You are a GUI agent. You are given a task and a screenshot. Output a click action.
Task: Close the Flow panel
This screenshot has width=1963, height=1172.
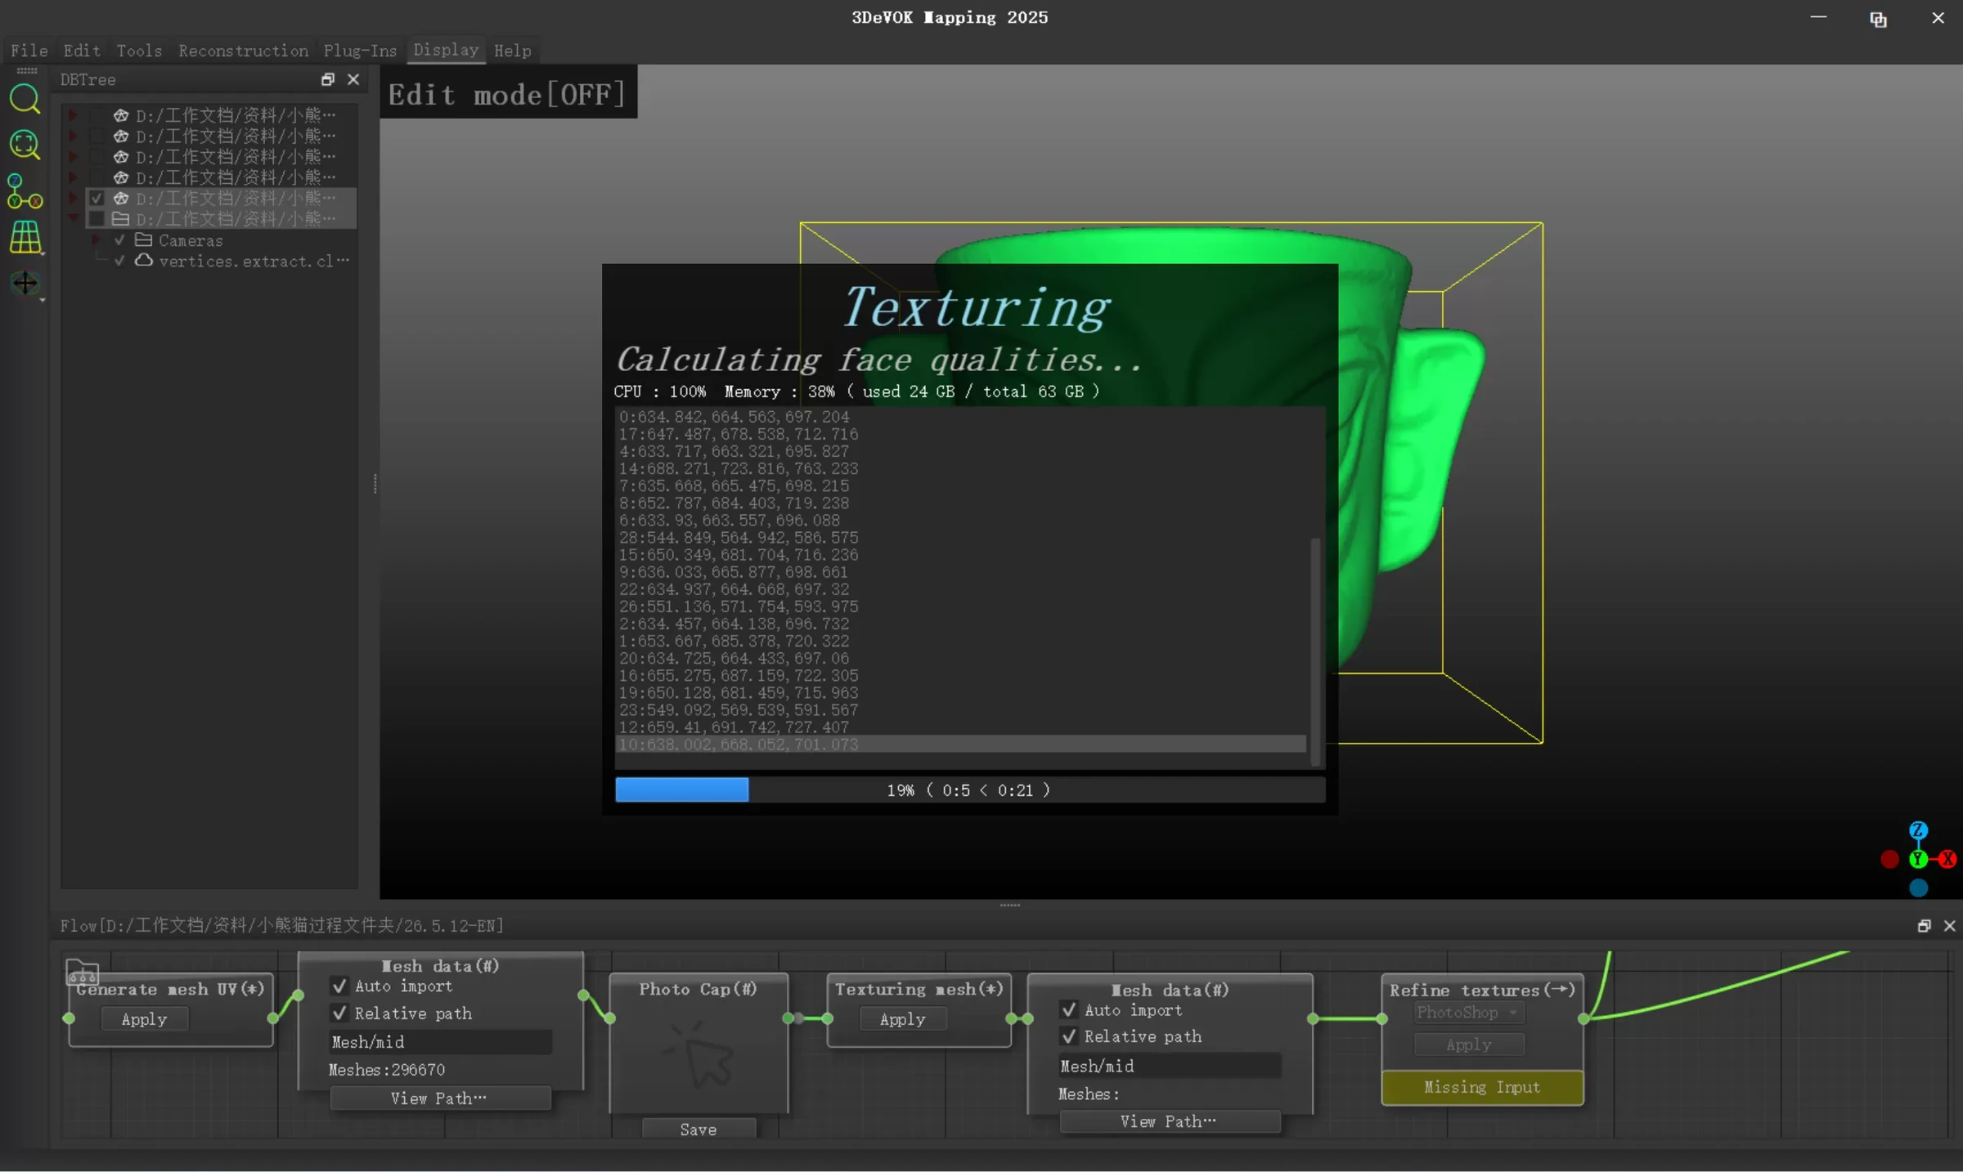tap(1950, 925)
